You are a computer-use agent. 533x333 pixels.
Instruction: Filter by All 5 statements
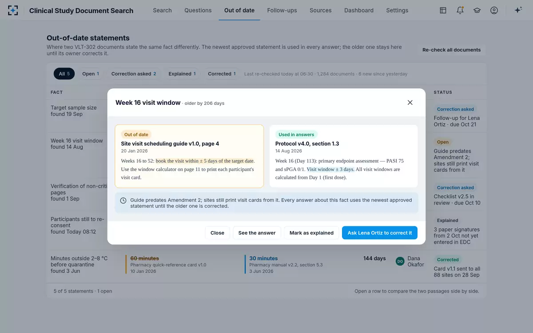pyautogui.click(x=64, y=74)
